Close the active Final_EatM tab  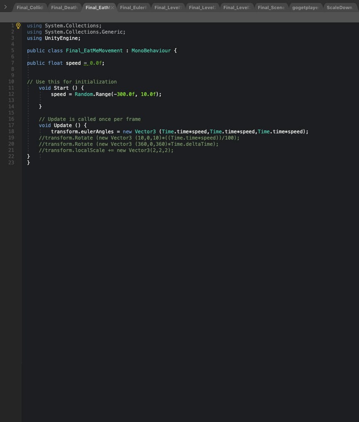pos(112,7)
